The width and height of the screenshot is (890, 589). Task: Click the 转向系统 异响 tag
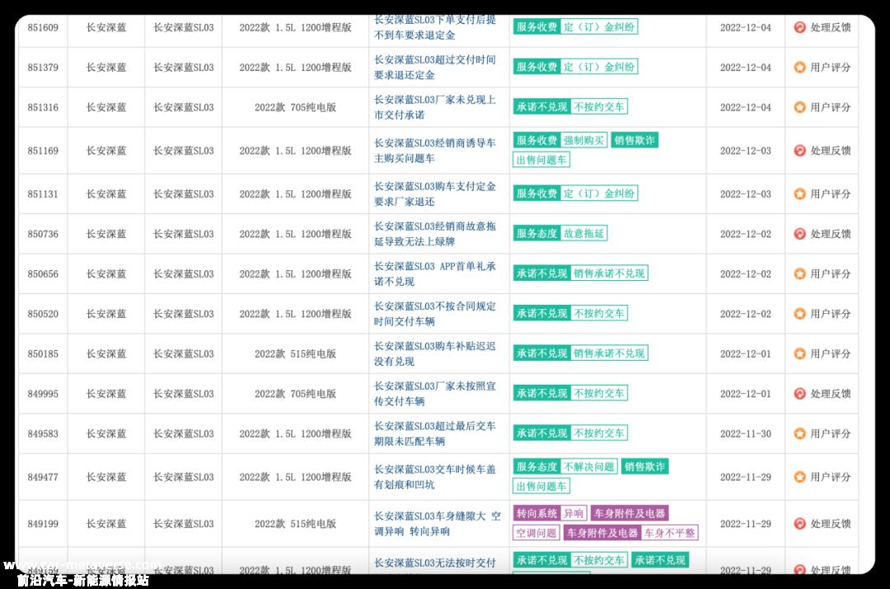tap(550, 513)
